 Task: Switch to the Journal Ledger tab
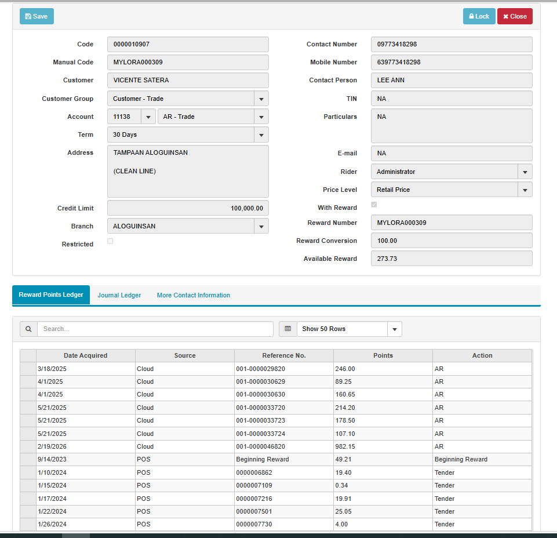[x=119, y=295]
